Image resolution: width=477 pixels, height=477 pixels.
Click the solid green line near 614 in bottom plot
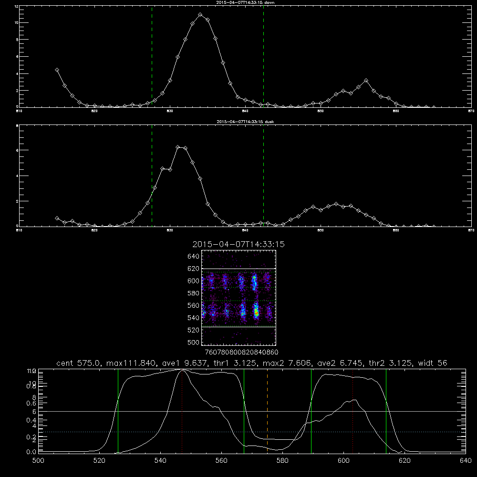pos(386,410)
